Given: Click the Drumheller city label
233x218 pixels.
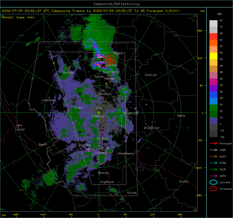Looking at the screenshot, I should coord(152,128).
